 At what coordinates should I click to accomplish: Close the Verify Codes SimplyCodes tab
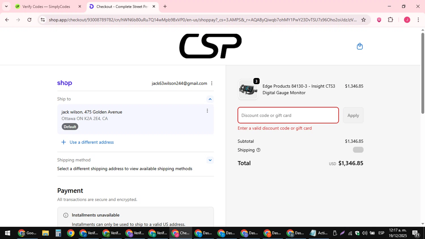coord(80,6)
